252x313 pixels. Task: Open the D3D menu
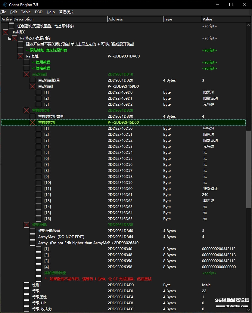coord(39,12)
